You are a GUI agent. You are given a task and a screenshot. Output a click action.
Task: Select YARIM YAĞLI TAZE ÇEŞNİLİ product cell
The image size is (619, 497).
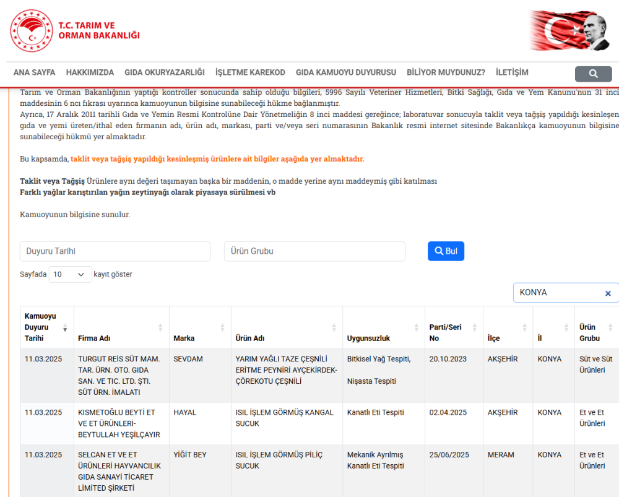pos(287,376)
